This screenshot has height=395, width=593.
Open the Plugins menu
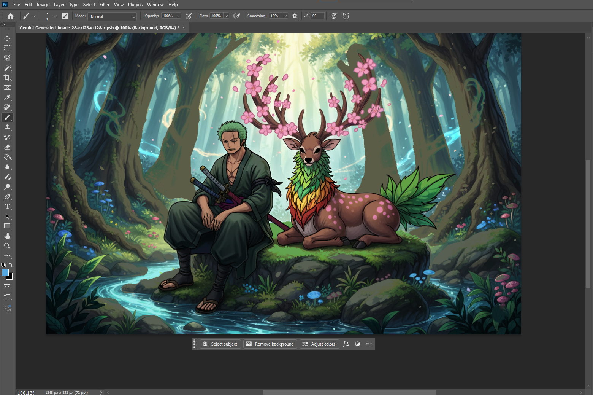point(135,5)
